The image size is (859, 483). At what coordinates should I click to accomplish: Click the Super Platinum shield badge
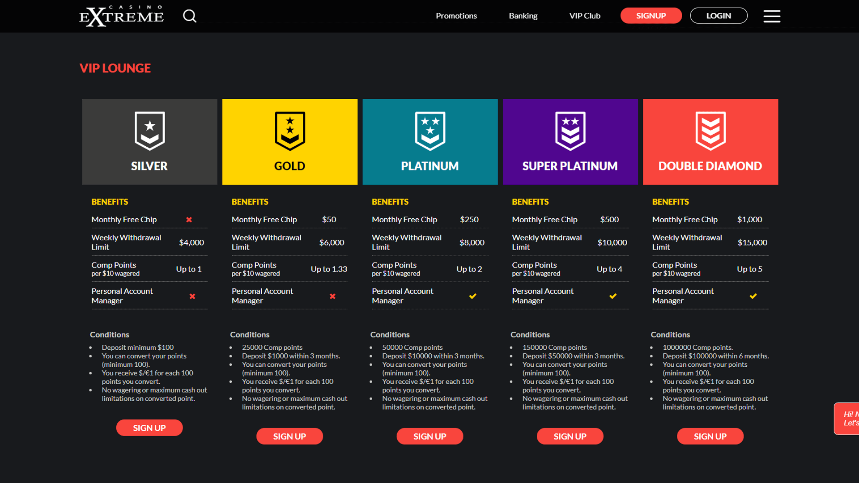pos(570,131)
